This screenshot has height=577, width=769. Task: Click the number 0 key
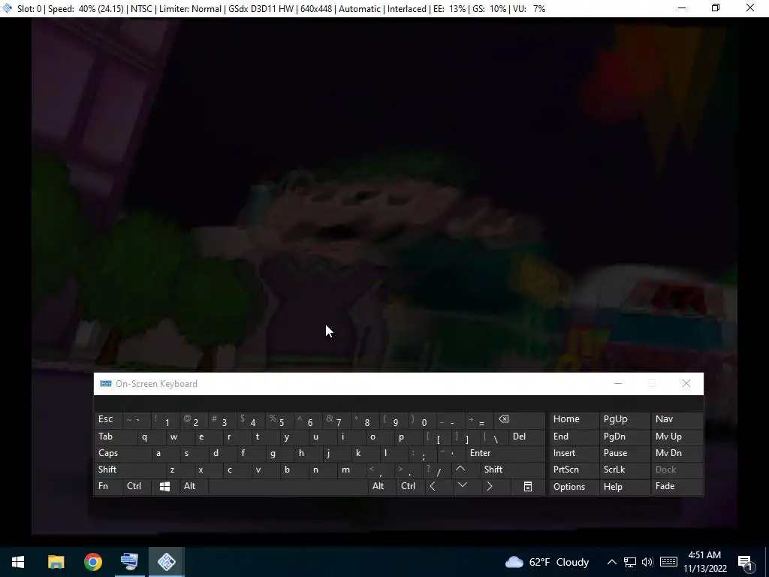(422, 419)
